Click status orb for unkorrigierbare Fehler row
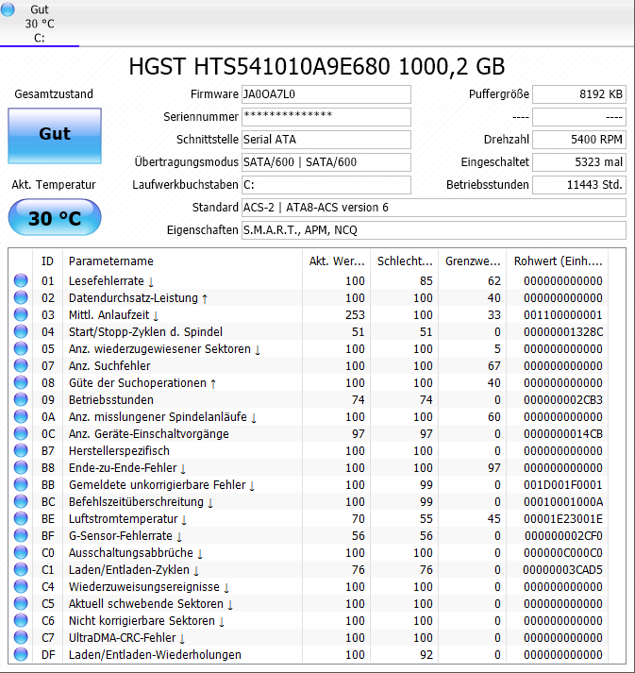635x673 pixels. coord(21,484)
